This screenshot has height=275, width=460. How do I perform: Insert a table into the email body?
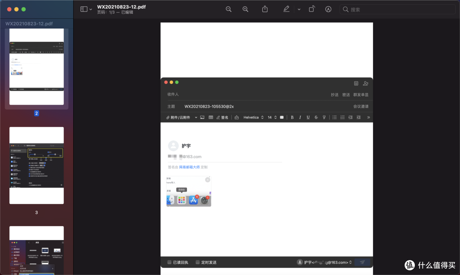click(211, 117)
